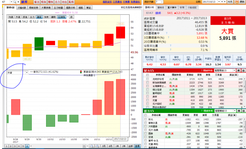246x149 pixels.
Task: Click help icon beside 區間周轉率
Action: (170, 50)
